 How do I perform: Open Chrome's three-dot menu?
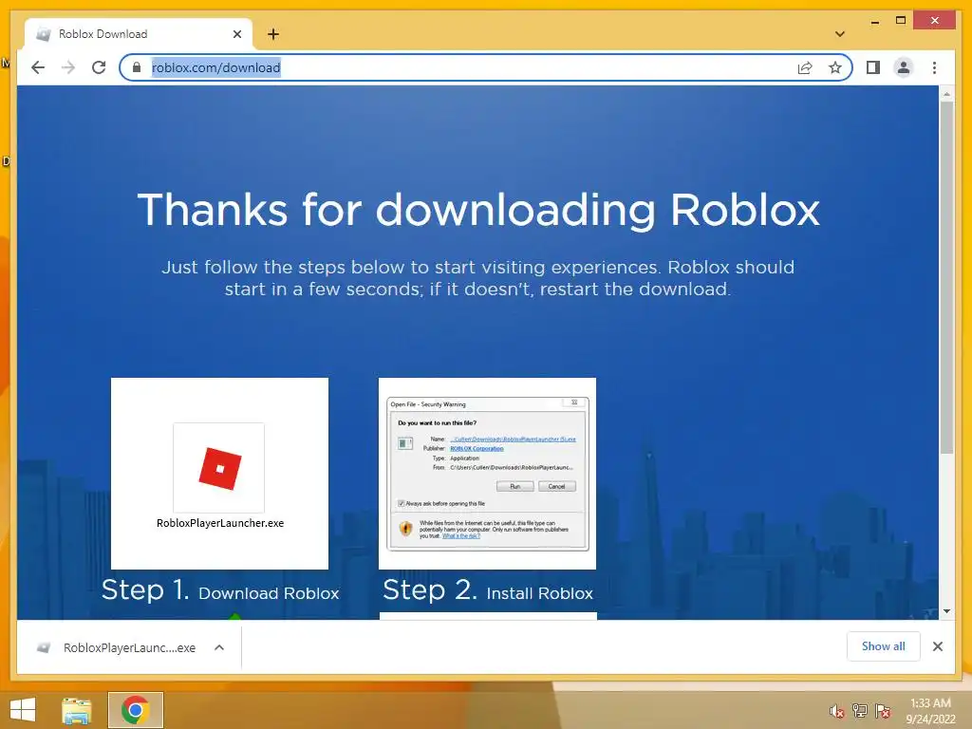pos(934,67)
